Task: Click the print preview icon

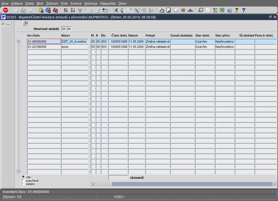Action: (x=98, y=10)
